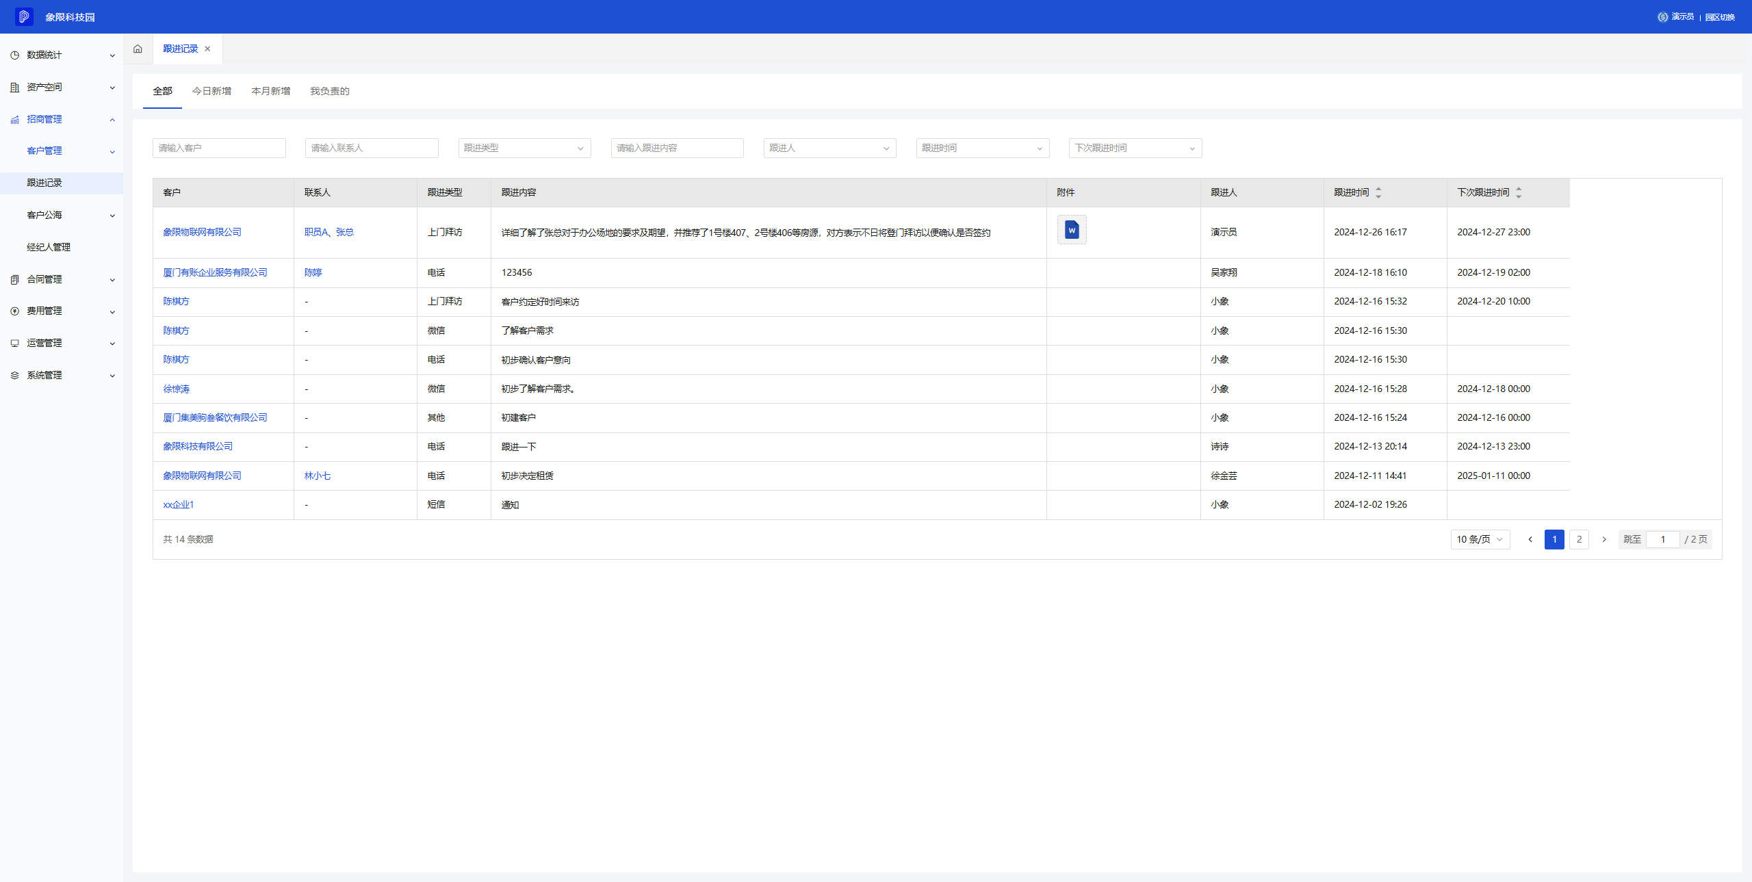Viewport: 1752px width, 882px height.
Task: Click the home icon tab
Action: 138,49
